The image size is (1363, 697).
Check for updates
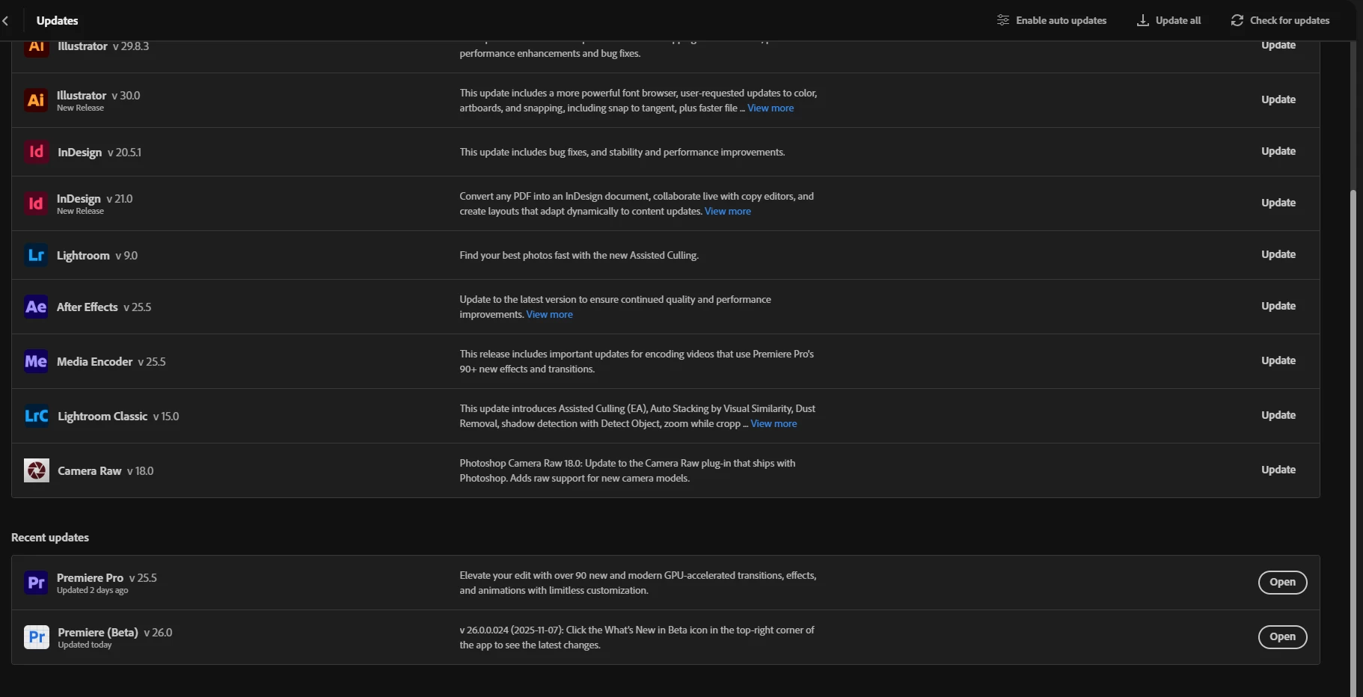click(1280, 20)
